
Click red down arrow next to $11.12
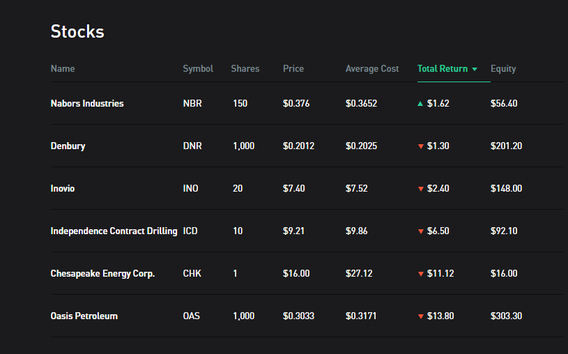coord(420,274)
